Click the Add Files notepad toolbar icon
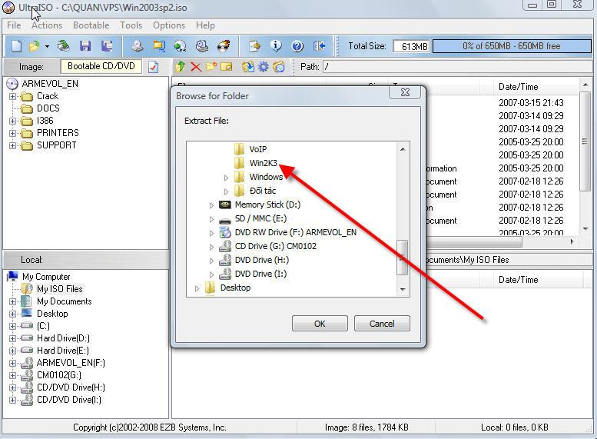The image size is (597, 439). tap(254, 46)
